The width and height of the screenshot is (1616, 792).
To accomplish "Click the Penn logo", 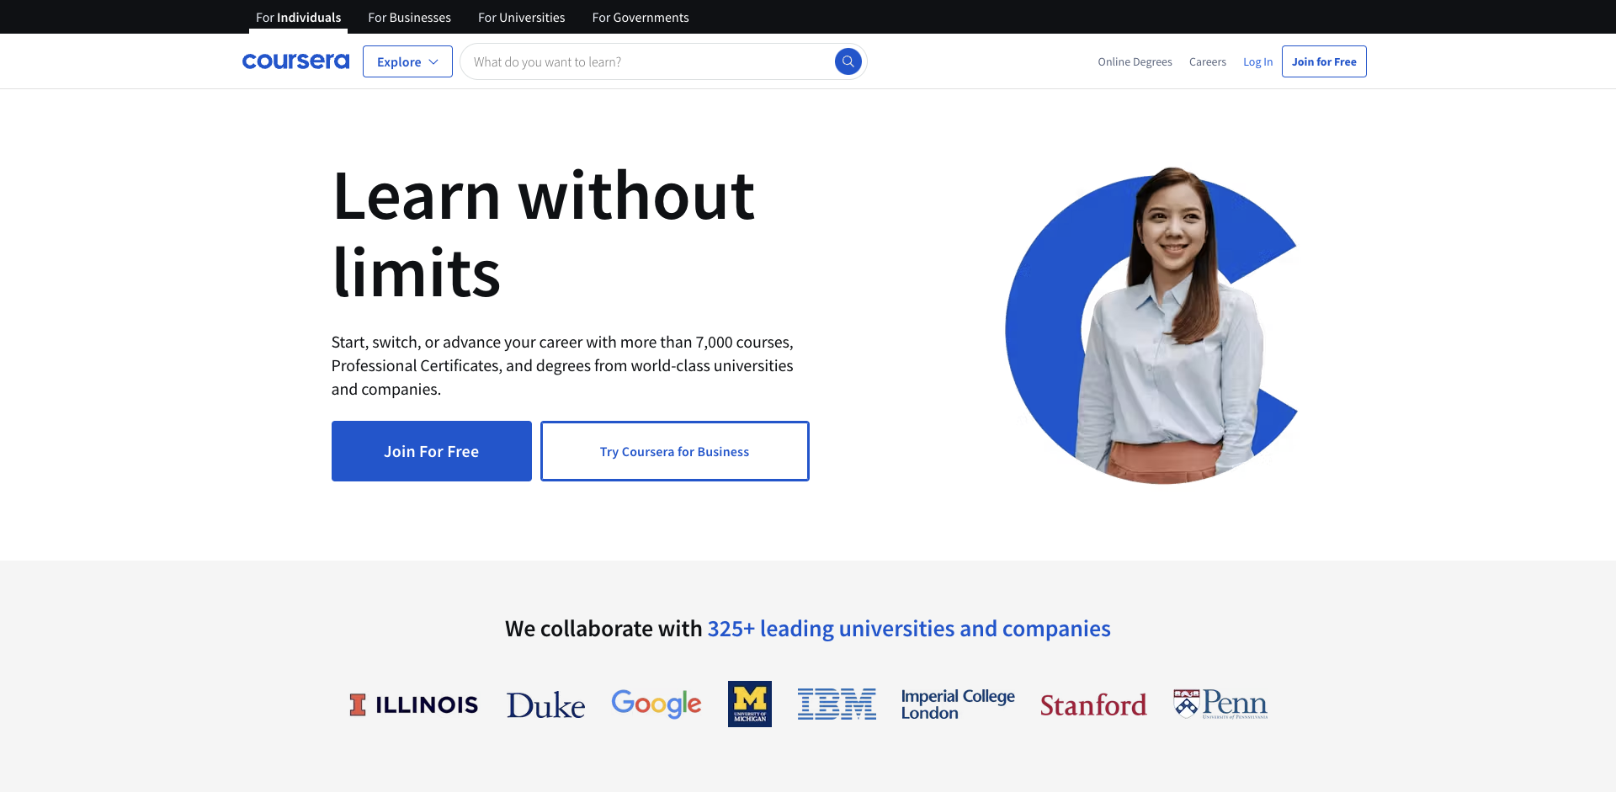I will pos(1220,704).
